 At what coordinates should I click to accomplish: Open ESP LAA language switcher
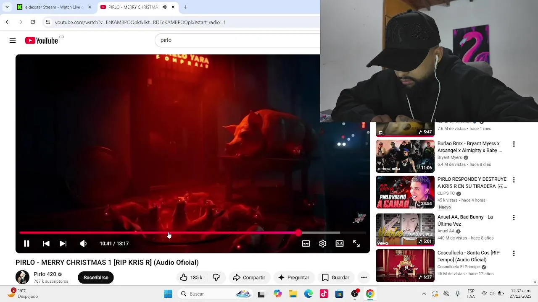coord(471,294)
